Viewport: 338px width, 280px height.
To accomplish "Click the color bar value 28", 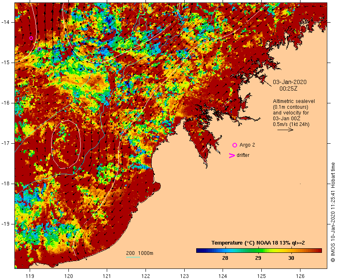I will click(225, 258).
